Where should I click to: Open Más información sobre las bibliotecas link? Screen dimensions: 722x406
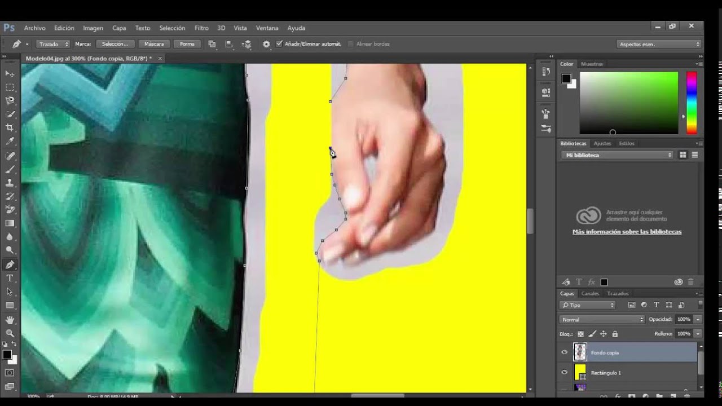(x=627, y=232)
